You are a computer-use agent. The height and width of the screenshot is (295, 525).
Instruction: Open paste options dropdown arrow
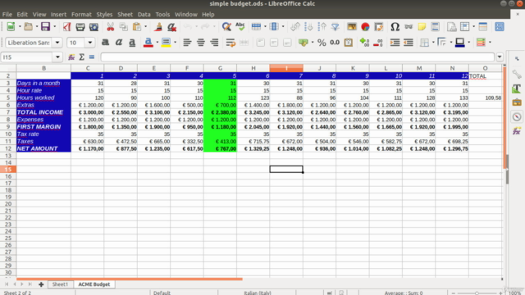[146, 27]
